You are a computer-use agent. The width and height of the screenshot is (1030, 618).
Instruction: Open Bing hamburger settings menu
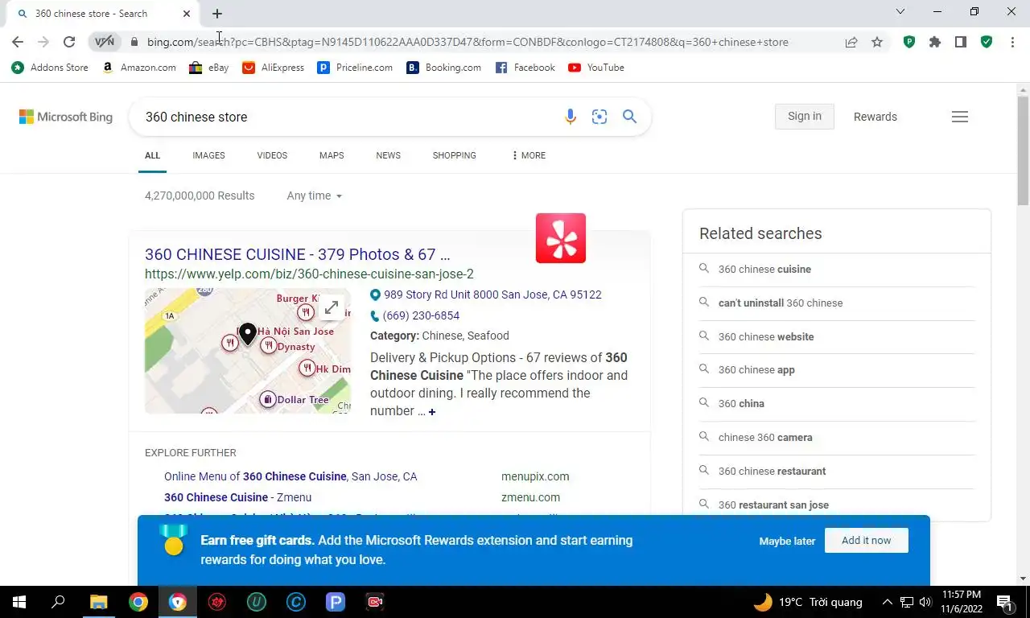pyautogui.click(x=960, y=117)
